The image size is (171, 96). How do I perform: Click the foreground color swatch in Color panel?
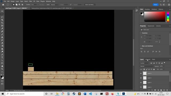[x=141, y=13]
